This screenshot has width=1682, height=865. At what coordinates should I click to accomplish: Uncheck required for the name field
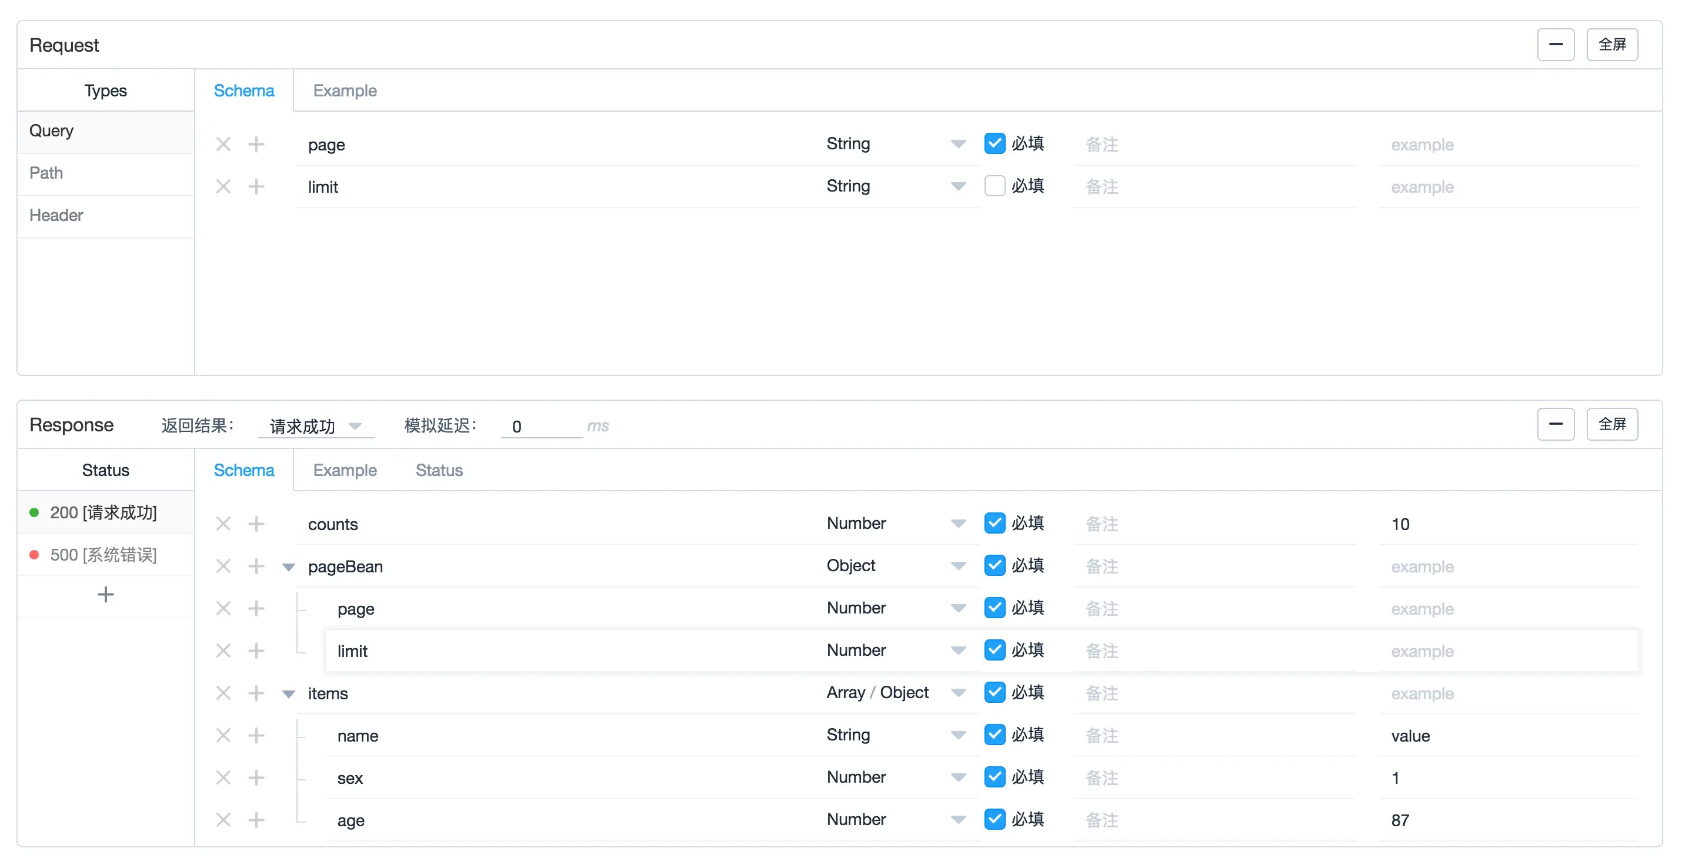(x=994, y=735)
